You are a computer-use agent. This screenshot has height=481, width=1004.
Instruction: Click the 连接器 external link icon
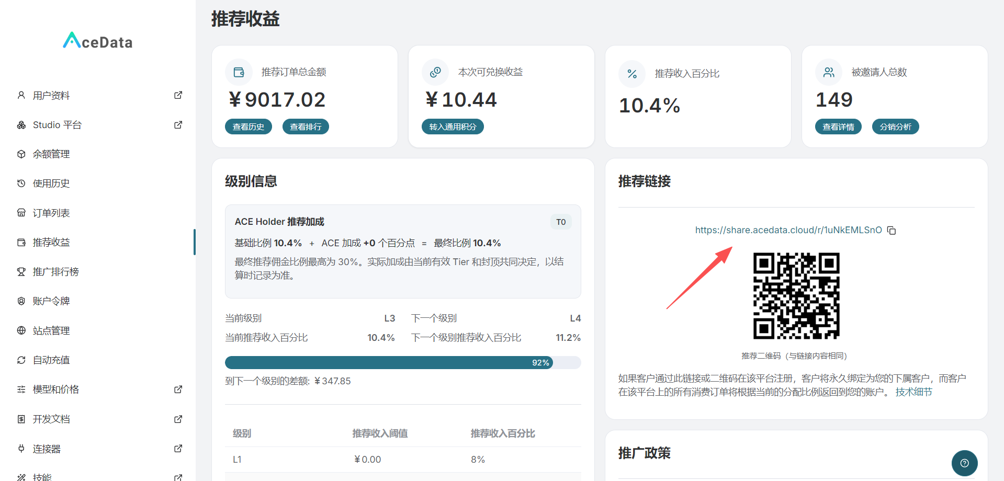click(178, 449)
